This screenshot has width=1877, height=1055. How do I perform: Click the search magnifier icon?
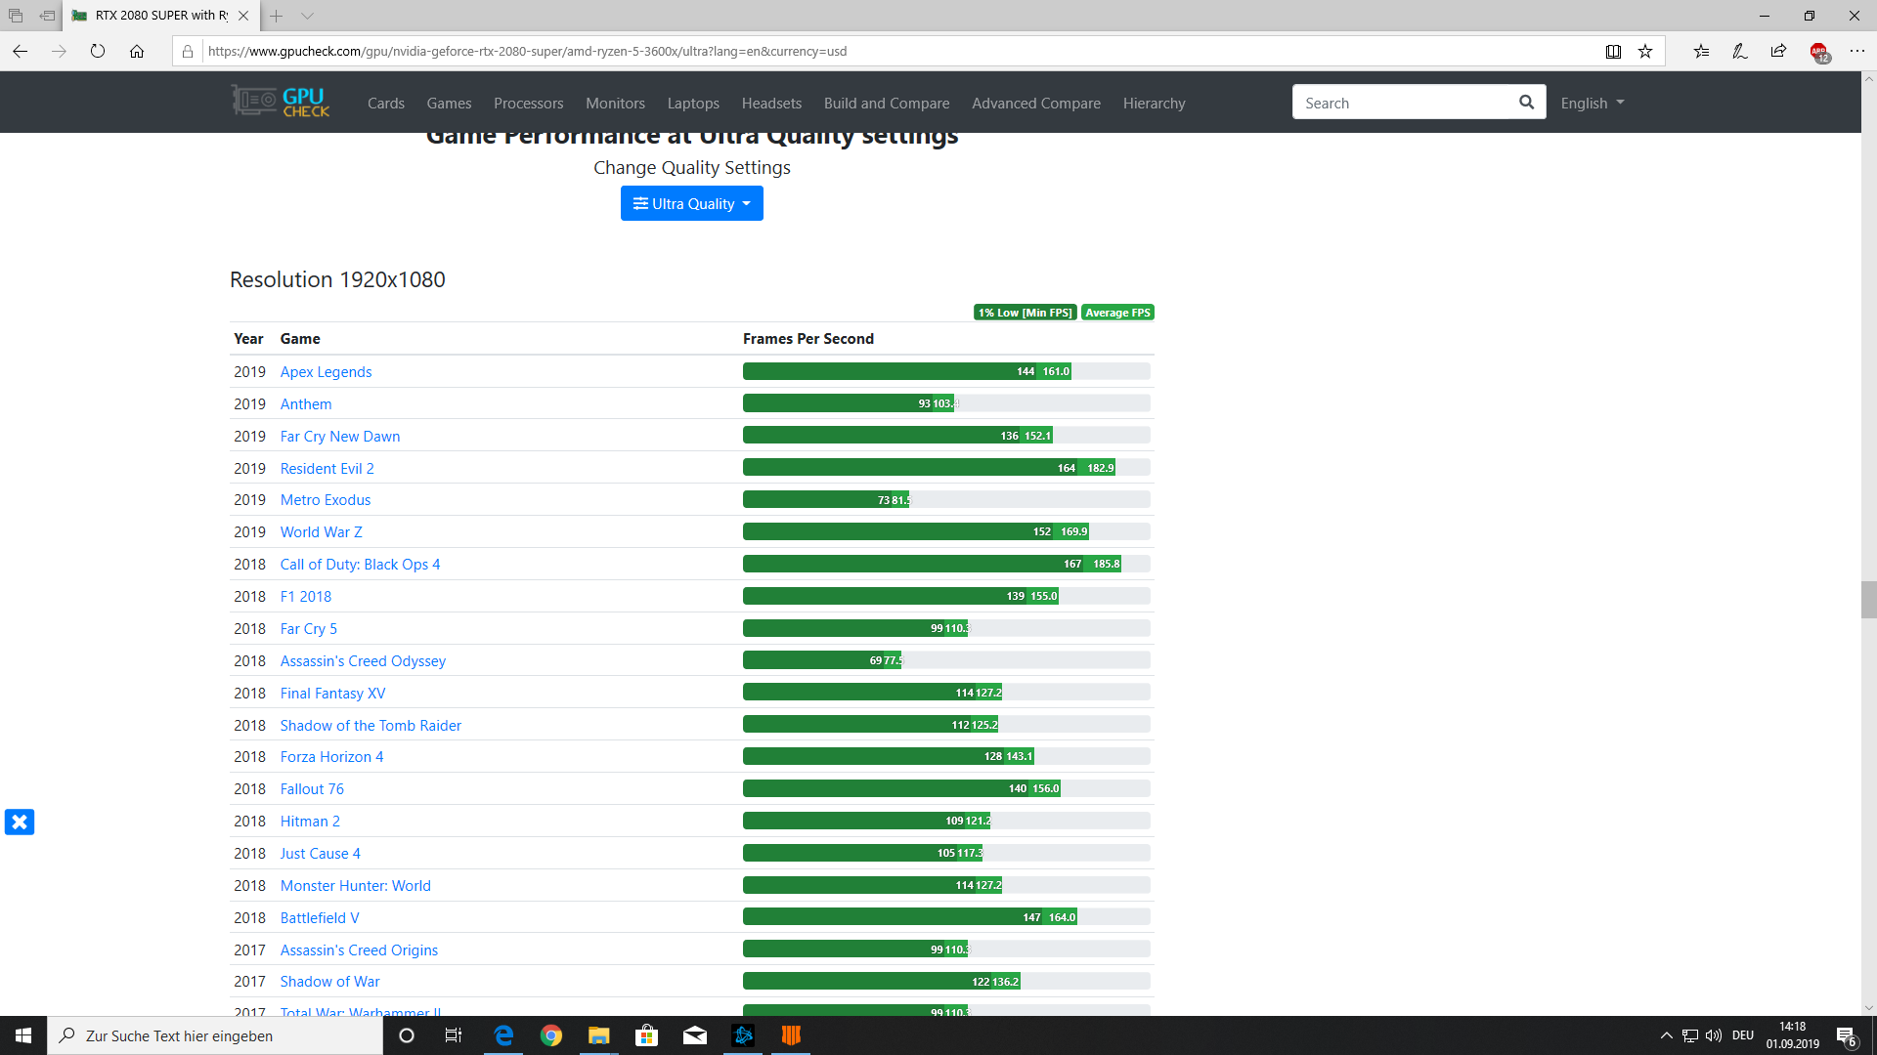tap(1526, 103)
